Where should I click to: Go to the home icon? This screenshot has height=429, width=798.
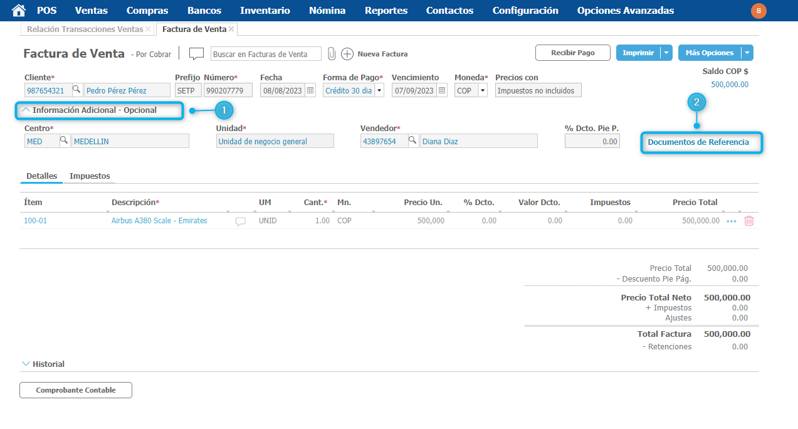[x=19, y=11]
